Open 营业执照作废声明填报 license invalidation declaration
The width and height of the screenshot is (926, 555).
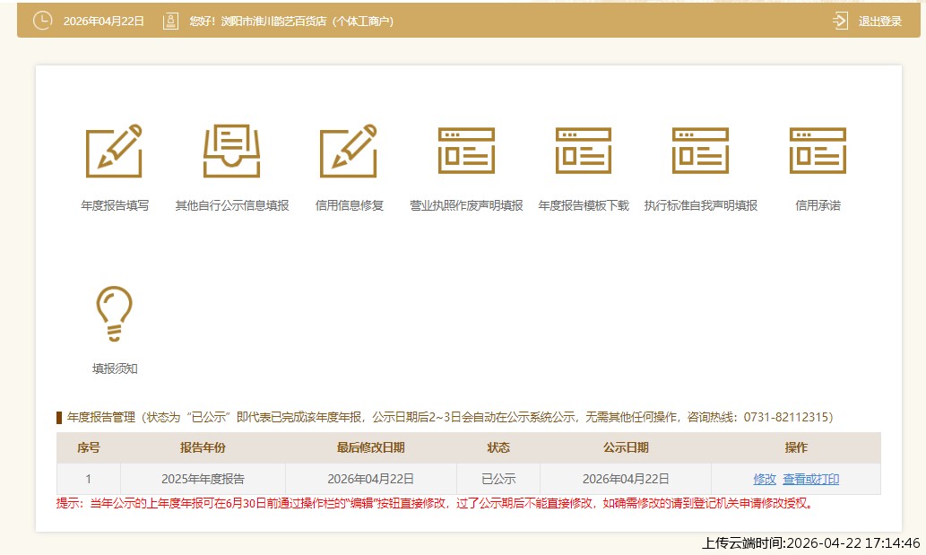coord(466,152)
